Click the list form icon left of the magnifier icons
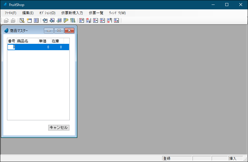 pos(36,21)
